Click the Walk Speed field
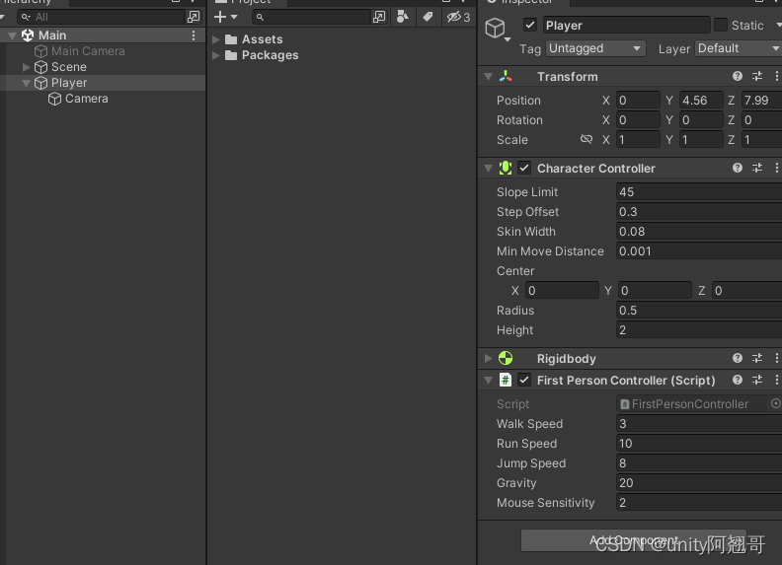This screenshot has height=565, width=782. (699, 423)
